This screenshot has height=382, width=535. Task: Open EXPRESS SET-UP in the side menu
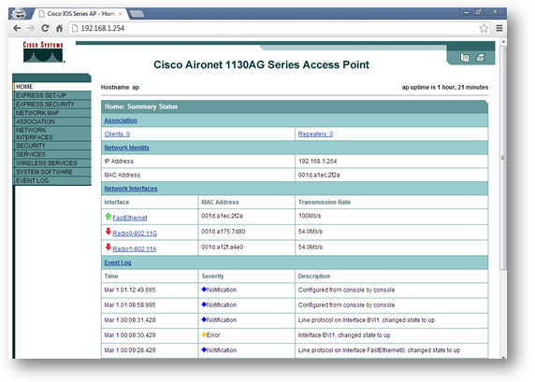pyautogui.click(x=52, y=95)
